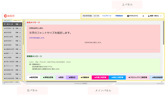
Task: Open the white ■販売管理 tile
Action: click(33, 77)
